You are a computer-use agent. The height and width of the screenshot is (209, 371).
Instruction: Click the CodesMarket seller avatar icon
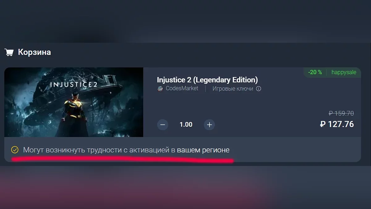pyautogui.click(x=160, y=89)
